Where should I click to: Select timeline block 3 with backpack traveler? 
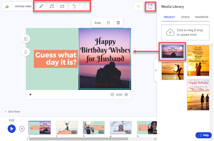click(x=94, y=128)
